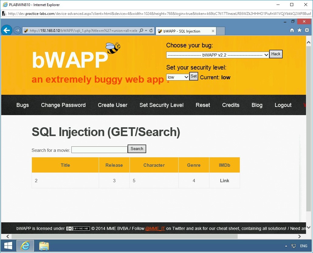Click the forward navigation arrow
This screenshot has width=313, height=253.
[17, 30]
